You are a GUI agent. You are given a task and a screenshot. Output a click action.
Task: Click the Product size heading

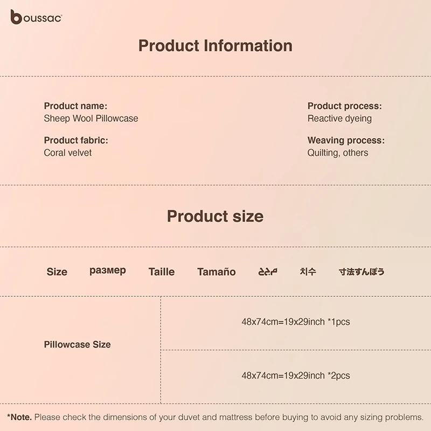(x=215, y=216)
